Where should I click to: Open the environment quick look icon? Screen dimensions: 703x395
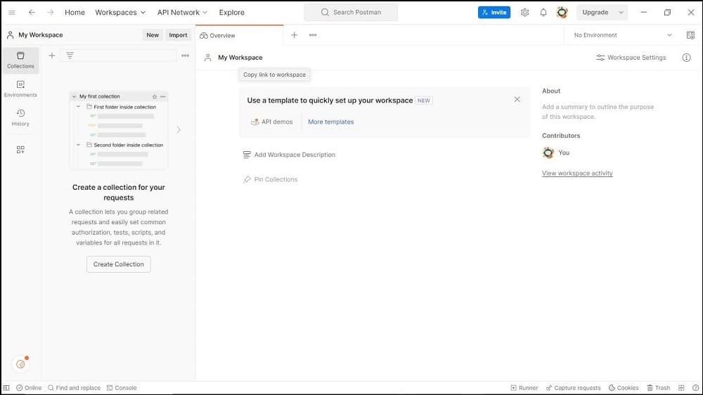click(690, 35)
